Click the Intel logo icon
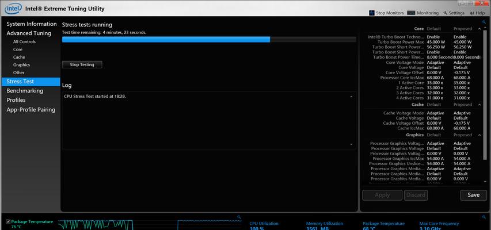Image resolution: width=491 pixels, height=230 pixels. 13,9
